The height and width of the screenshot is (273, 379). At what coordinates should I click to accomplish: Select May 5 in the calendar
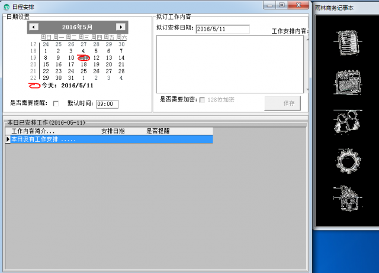96,51
